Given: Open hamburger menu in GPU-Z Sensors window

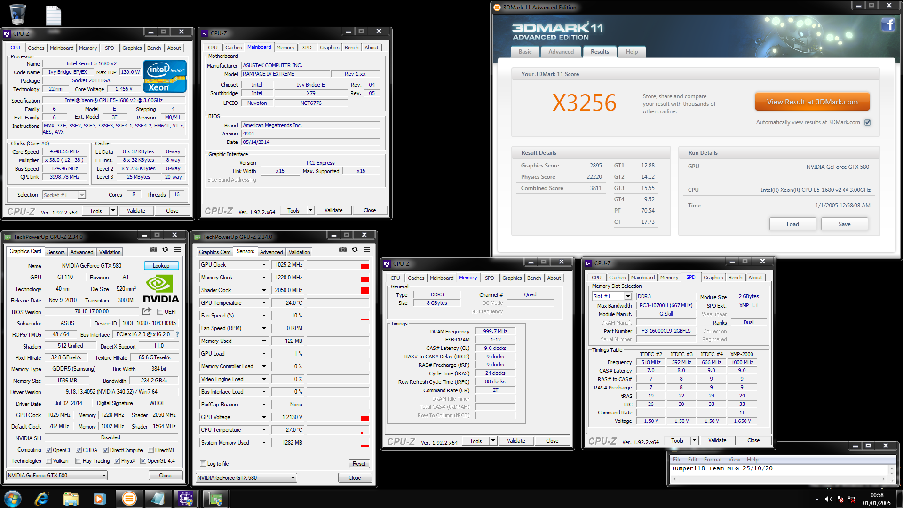Looking at the screenshot, I should [x=367, y=249].
